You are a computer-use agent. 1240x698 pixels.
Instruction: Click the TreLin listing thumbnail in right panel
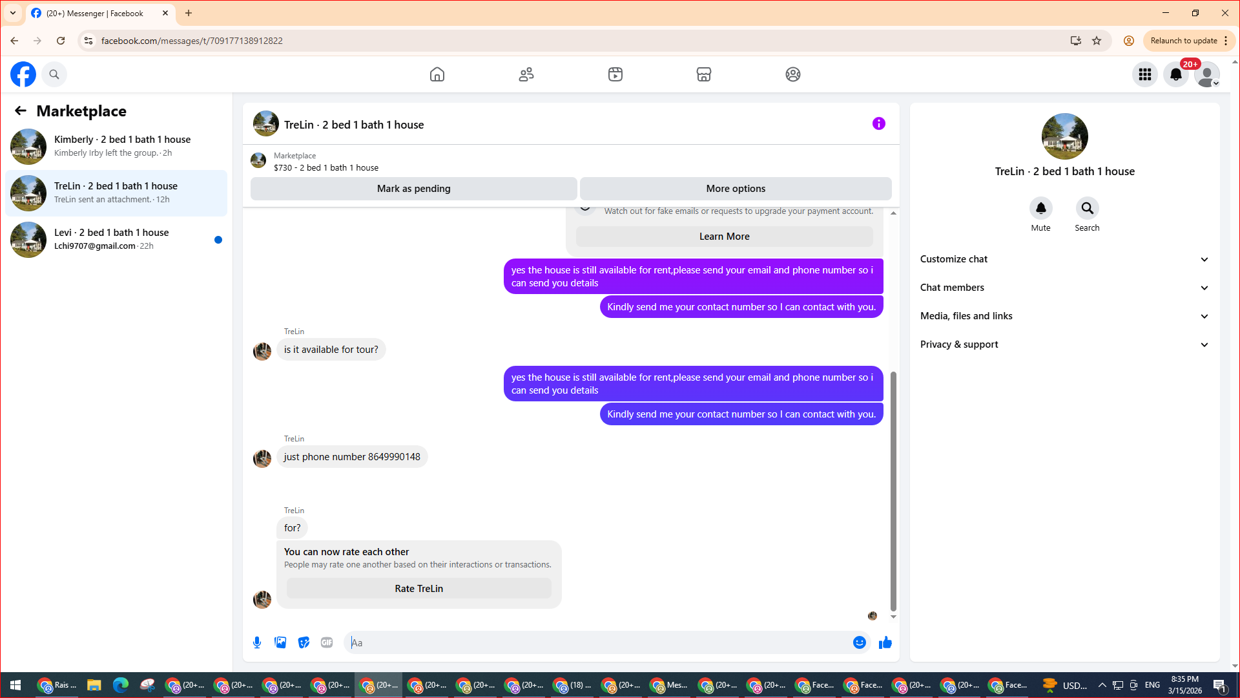[x=1065, y=136]
